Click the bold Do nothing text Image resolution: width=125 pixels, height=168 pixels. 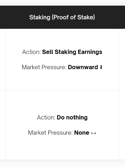pos(72,117)
